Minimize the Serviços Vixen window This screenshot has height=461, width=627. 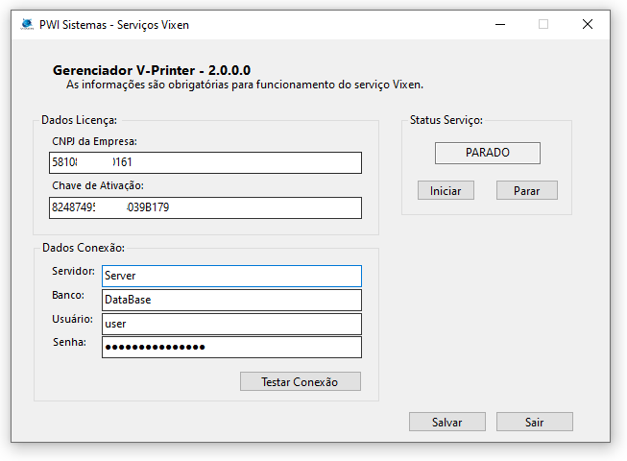[500, 24]
